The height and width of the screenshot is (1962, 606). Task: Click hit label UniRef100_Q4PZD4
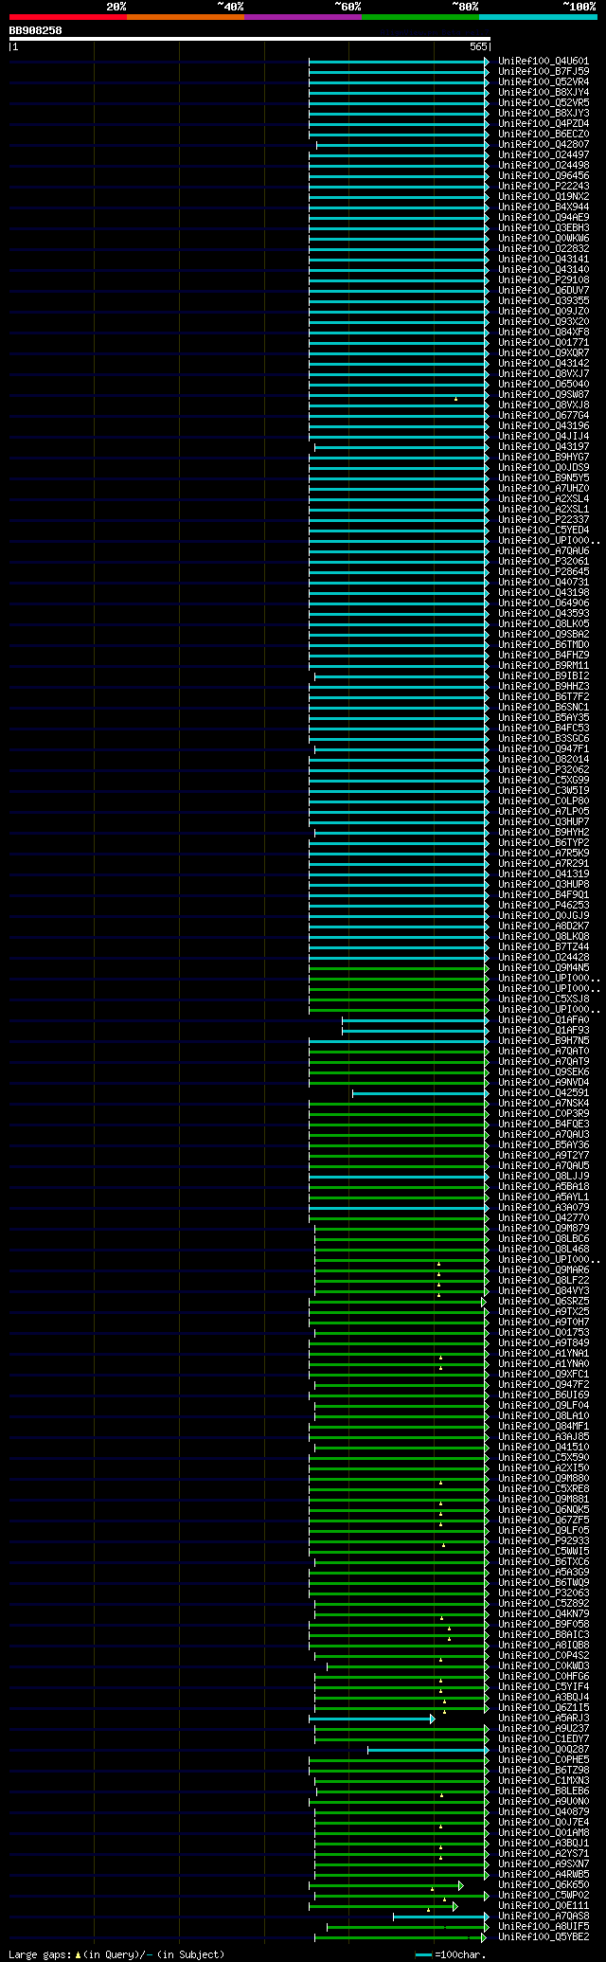click(x=544, y=123)
